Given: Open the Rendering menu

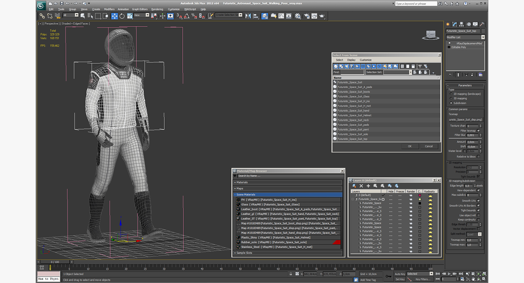Looking at the screenshot, I should [x=157, y=9].
